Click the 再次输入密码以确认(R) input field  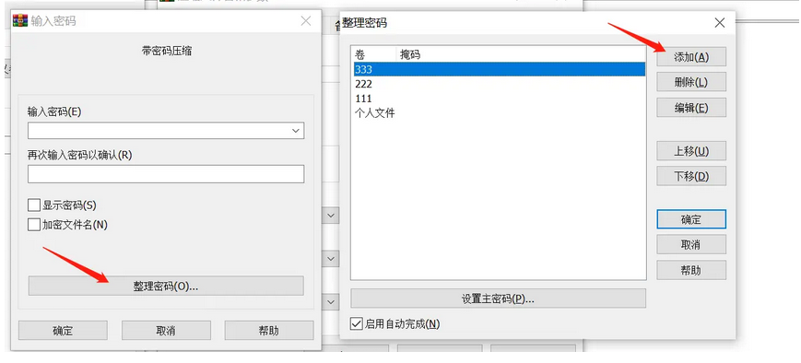point(166,174)
